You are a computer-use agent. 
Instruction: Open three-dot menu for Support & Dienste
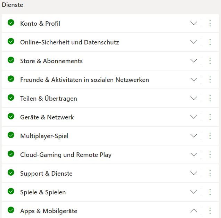[210, 173]
